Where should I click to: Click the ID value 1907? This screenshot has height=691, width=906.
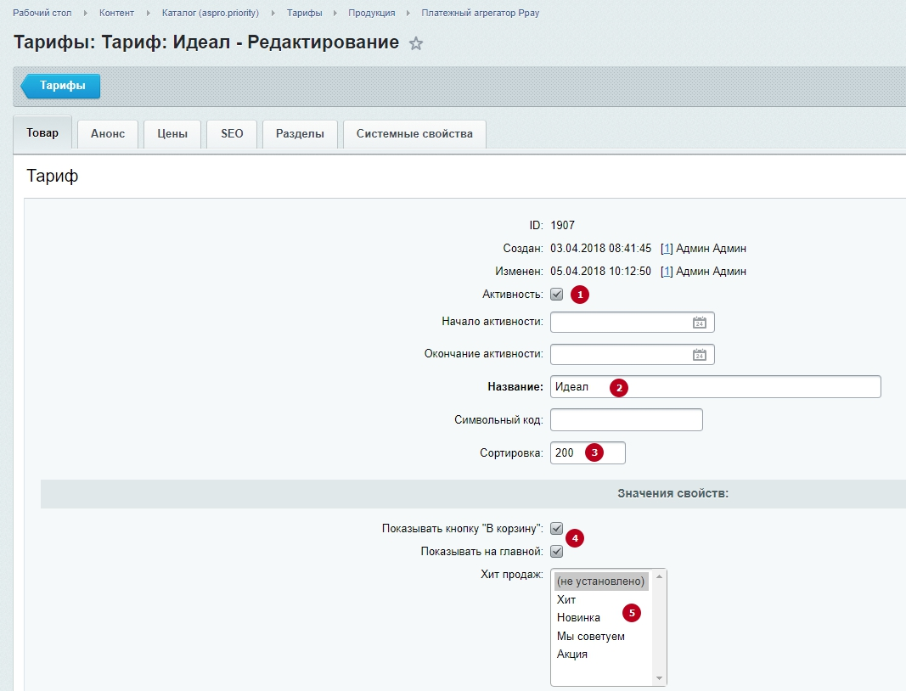point(562,225)
